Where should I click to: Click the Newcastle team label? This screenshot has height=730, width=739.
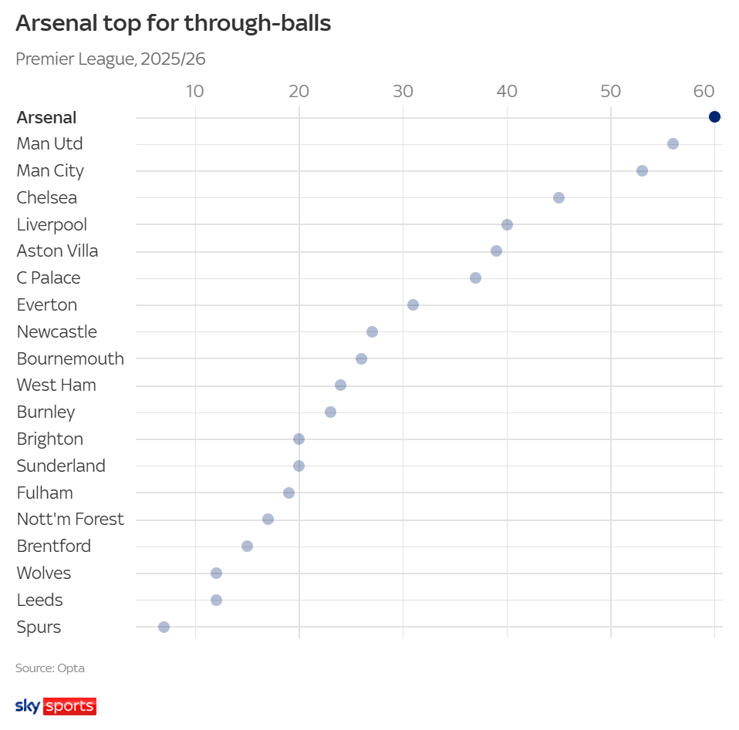(x=56, y=331)
